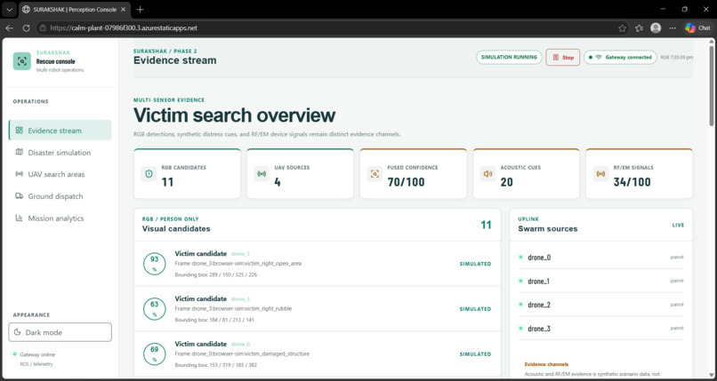Image resolution: width=717 pixels, height=381 pixels.
Task: Click SIMULATED tag on 93% candidate
Action: [476, 264]
